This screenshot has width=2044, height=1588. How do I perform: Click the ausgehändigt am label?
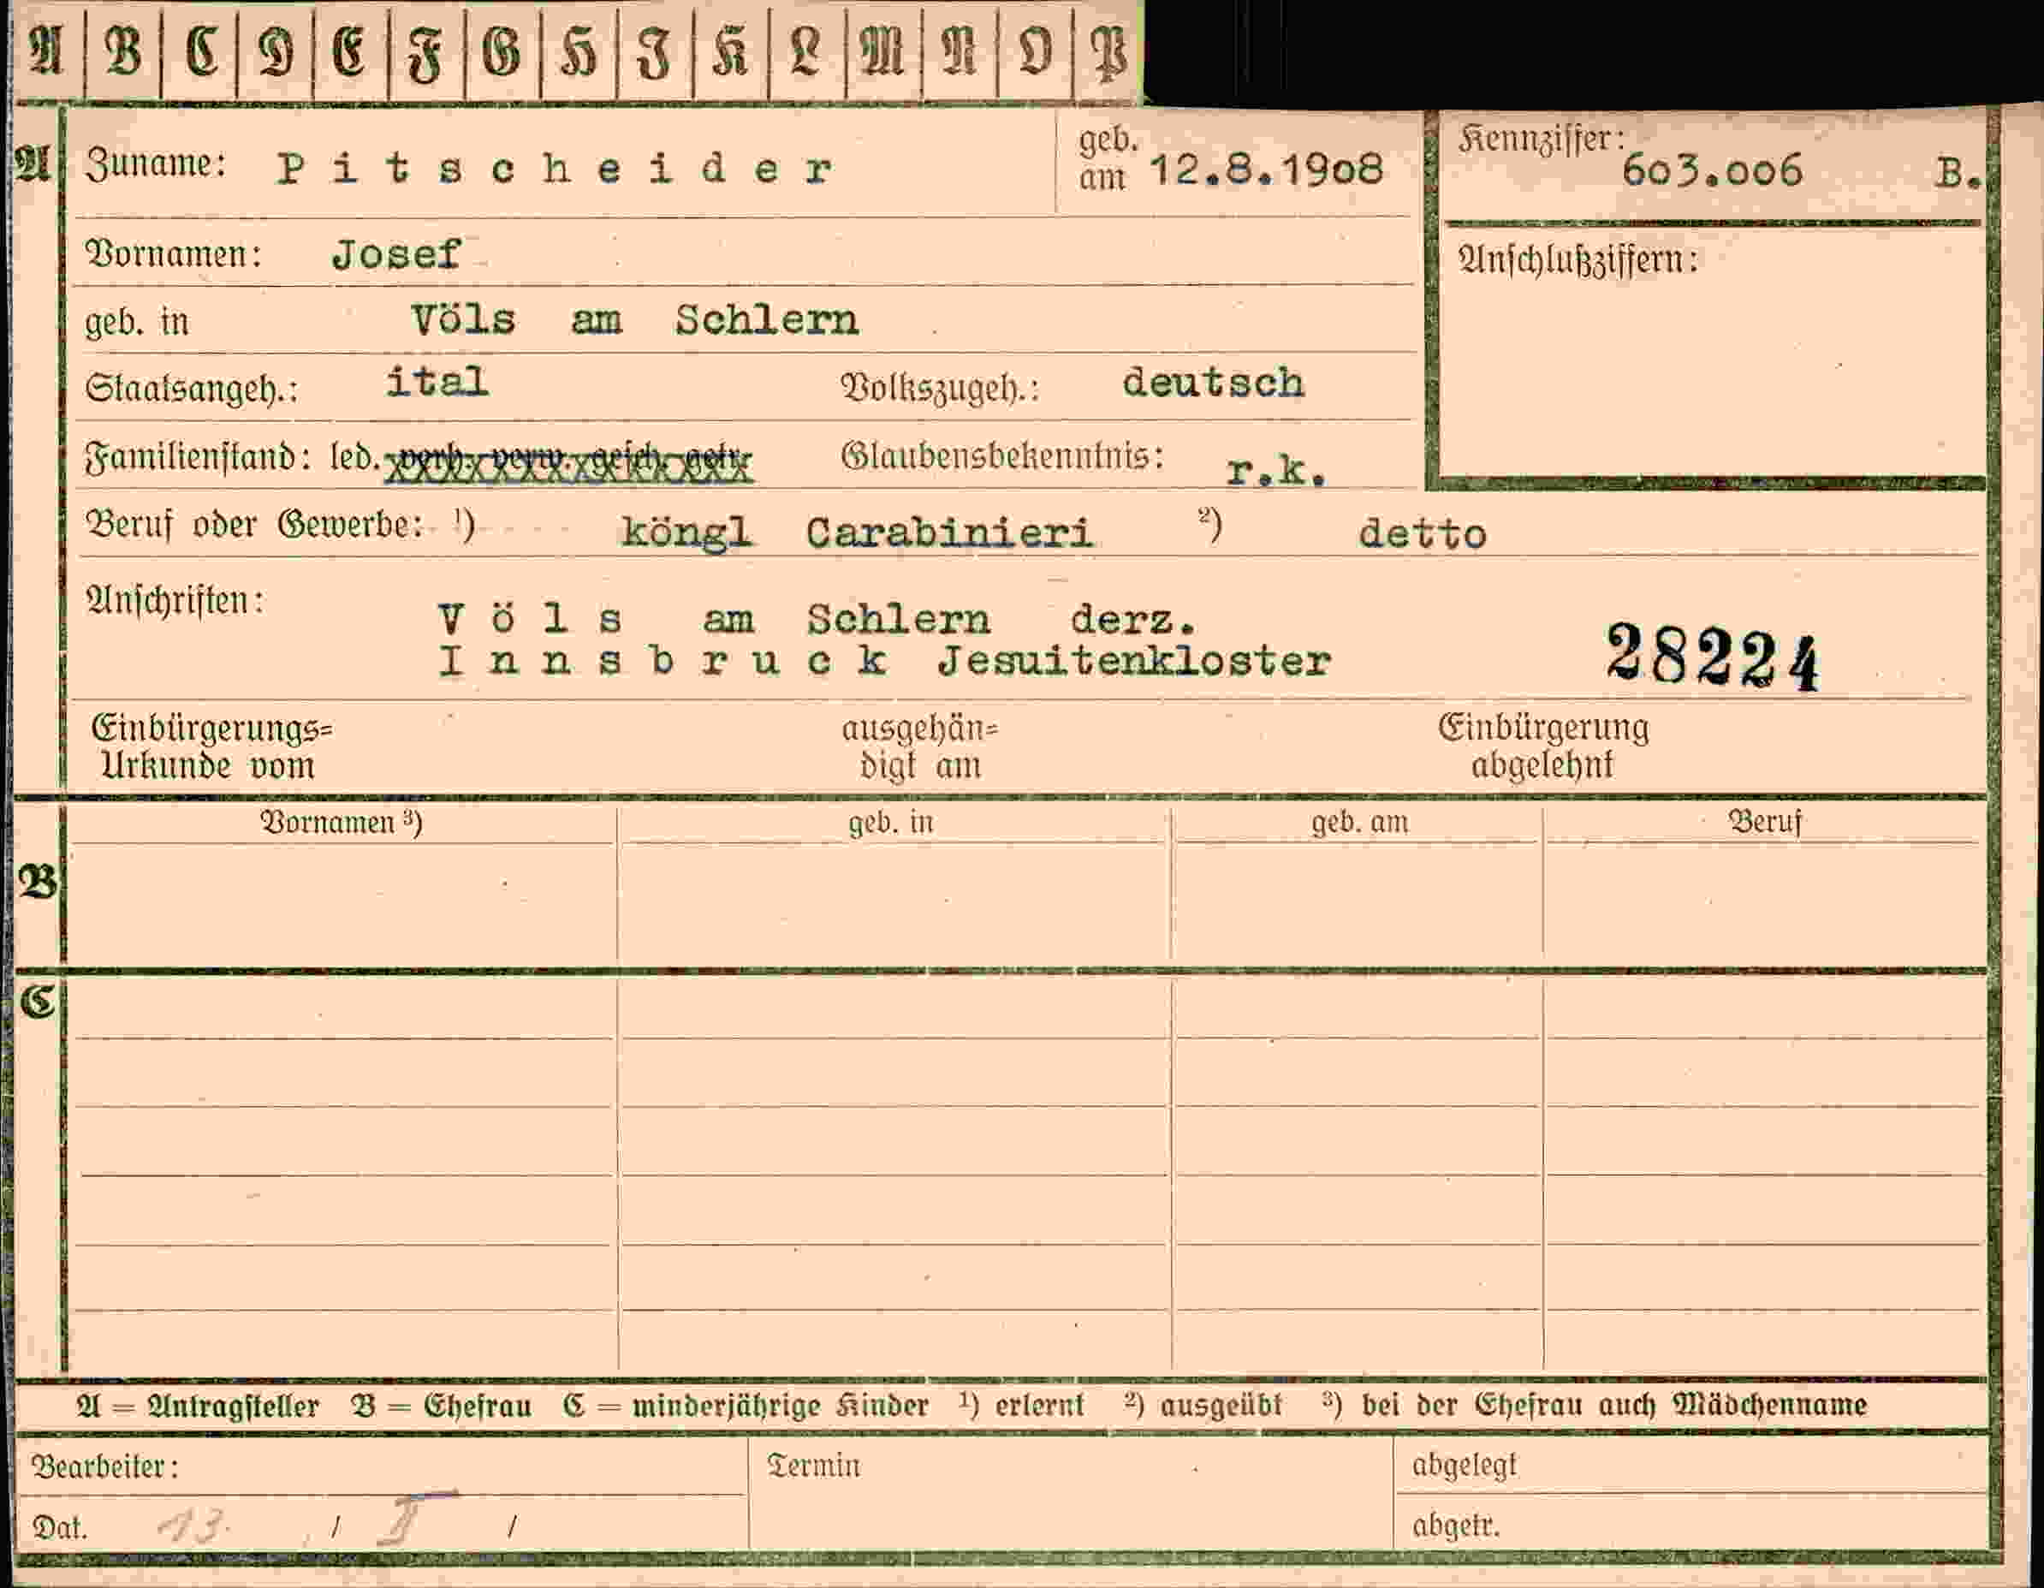920,746
